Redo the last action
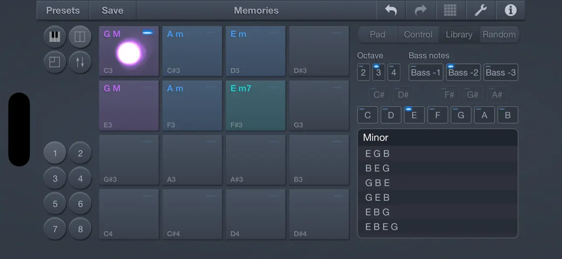Viewport: 562px width, 259px height. pos(420,10)
